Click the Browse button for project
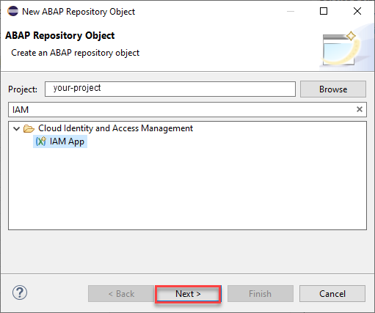The image size is (375, 313). tap(333, 89)
